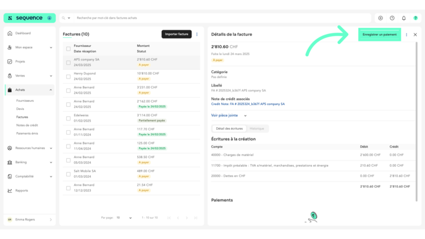Image resolution: width=425 pixels, height=239 pixels.
Task: Expand the Mon espace chevron
Action: [x=51, y=48]
